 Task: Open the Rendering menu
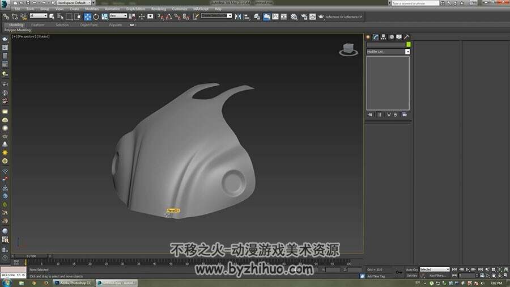click(159, 9)
